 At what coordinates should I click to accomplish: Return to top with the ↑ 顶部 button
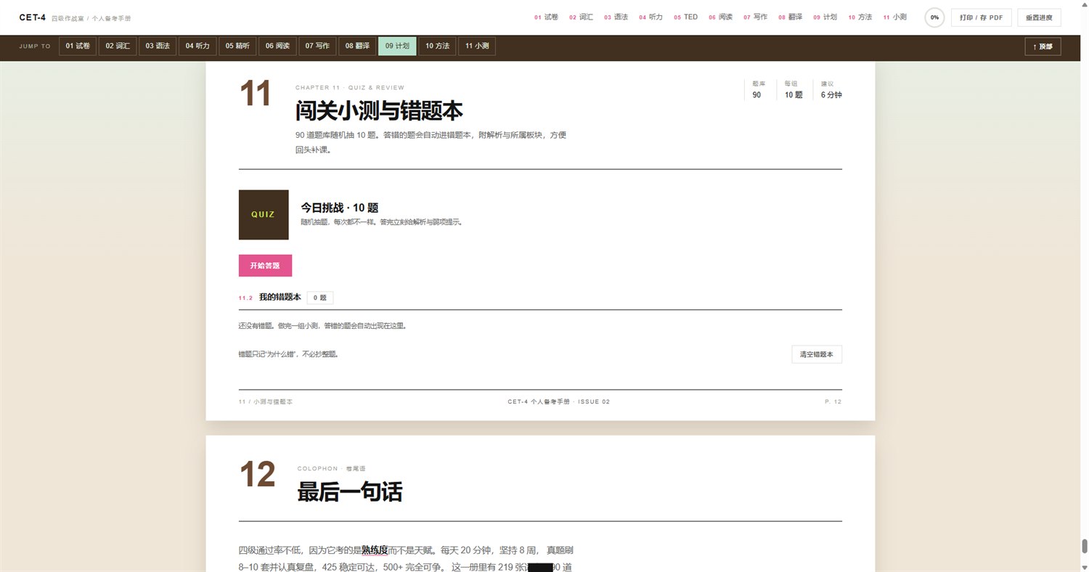click(1043, 46)
